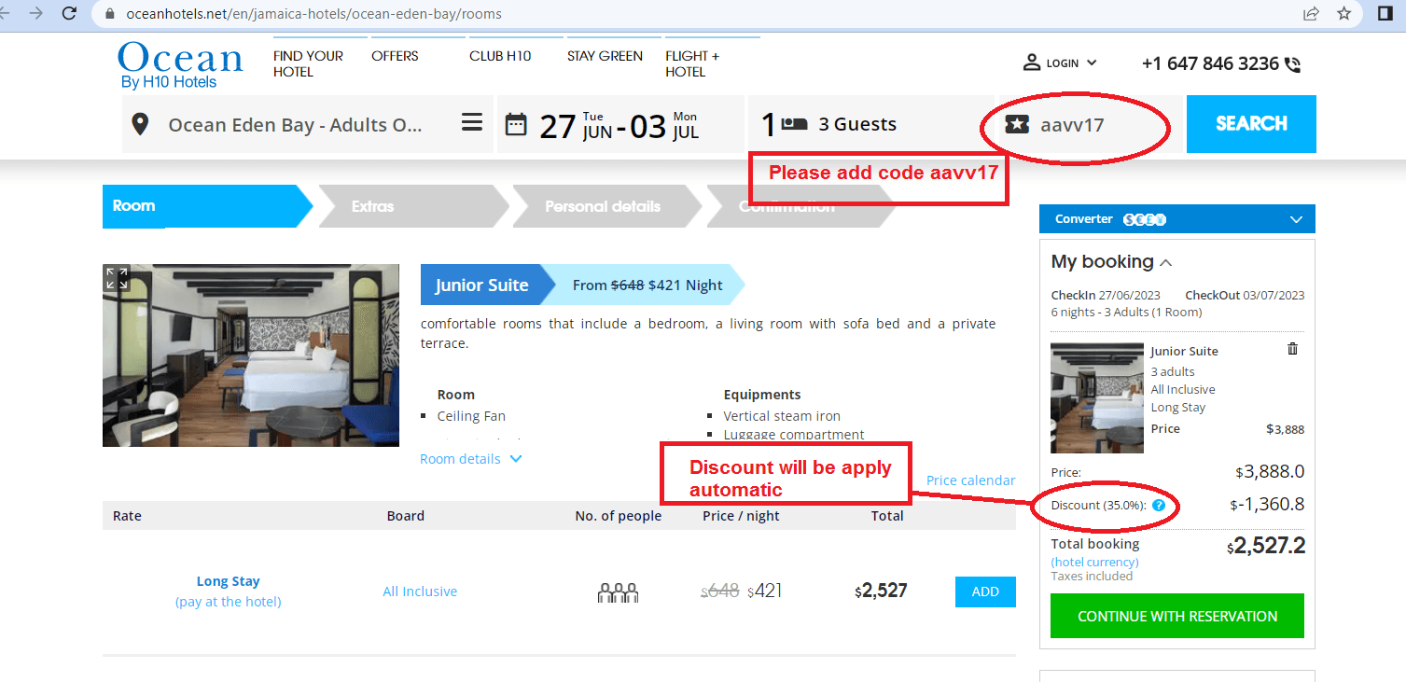Select the Extras step tab
Screen dimensions: 1406x682
coord(413,206)
